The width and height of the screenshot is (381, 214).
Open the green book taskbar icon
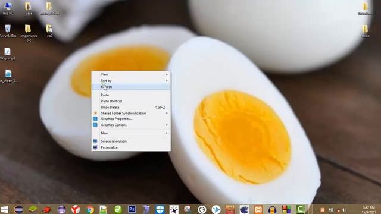[x=33, y=209]
